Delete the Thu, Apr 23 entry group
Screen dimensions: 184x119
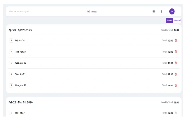tap(176, 52)
